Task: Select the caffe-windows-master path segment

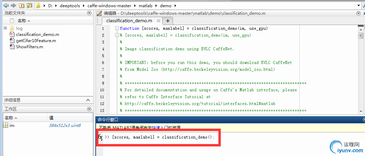Action: coord(109,5)
